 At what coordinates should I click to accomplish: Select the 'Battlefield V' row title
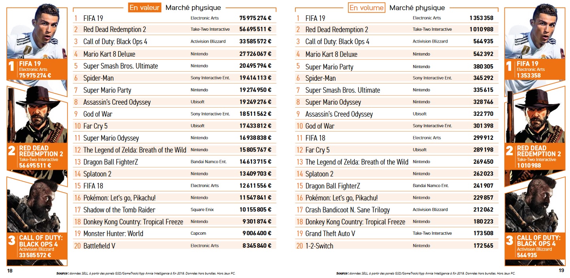(99, 246)
